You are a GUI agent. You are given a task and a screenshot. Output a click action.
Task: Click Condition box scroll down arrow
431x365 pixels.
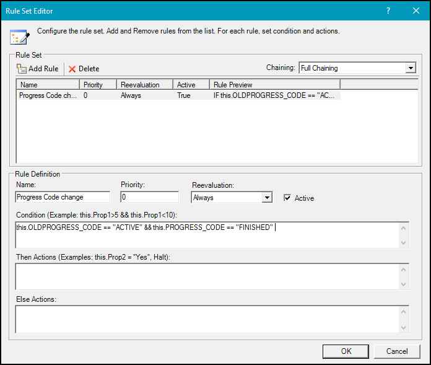click(x=403, y=242)
